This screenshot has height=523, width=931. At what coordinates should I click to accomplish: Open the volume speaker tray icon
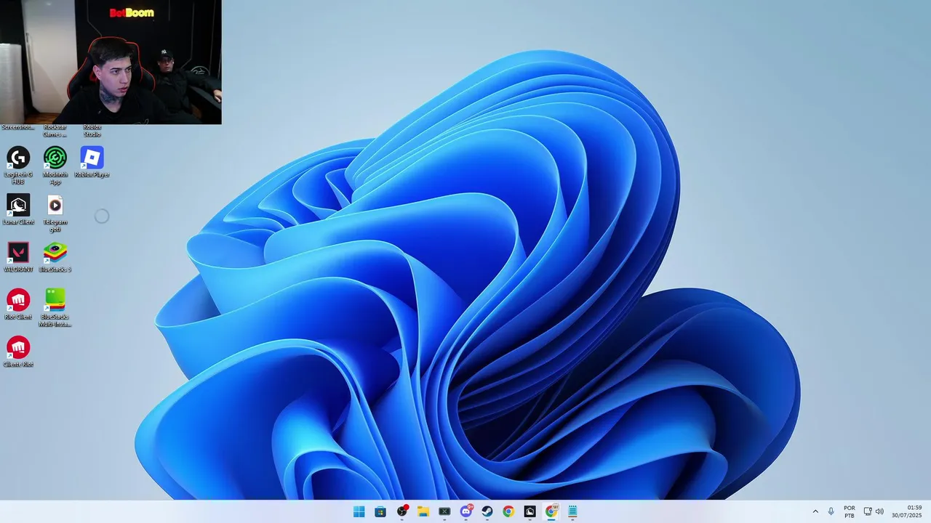point(879,511)
